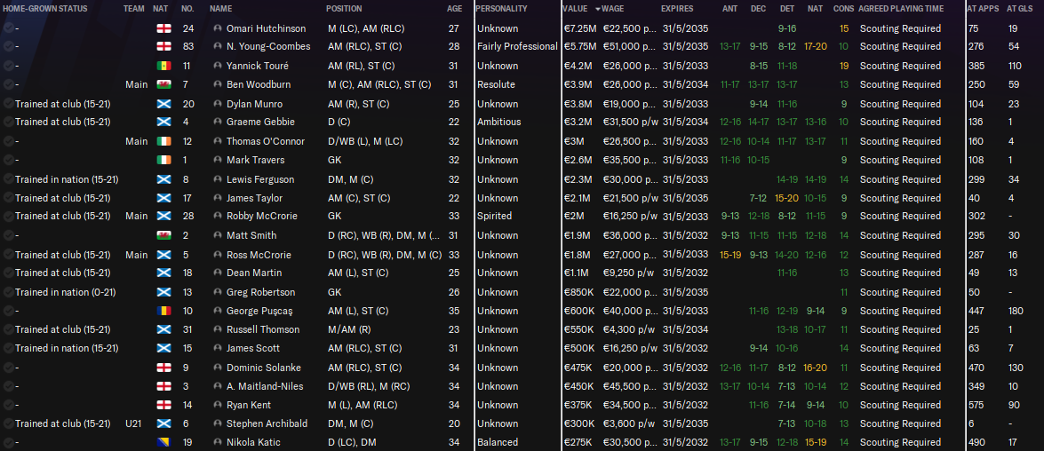The image size is (1044, 451).
Task: Tick the selection circle for Lewis Ferguson's row
Action: pos(8,179)
